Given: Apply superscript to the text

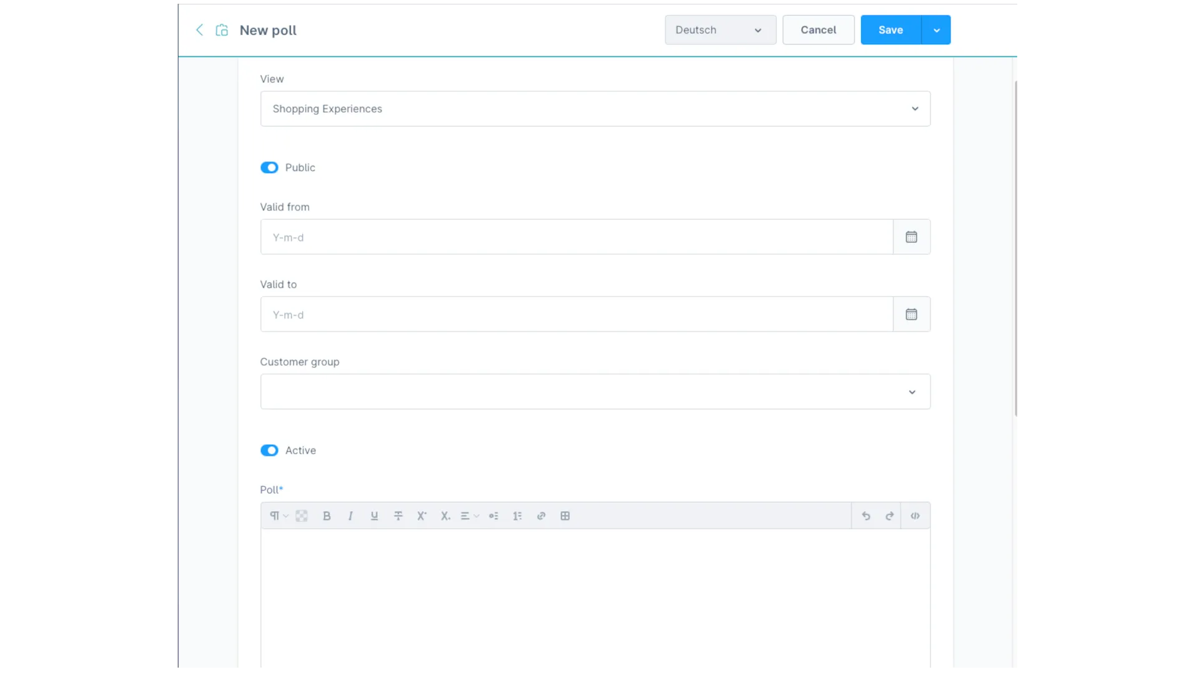Looking at the screenshot, I should [422, 515].
